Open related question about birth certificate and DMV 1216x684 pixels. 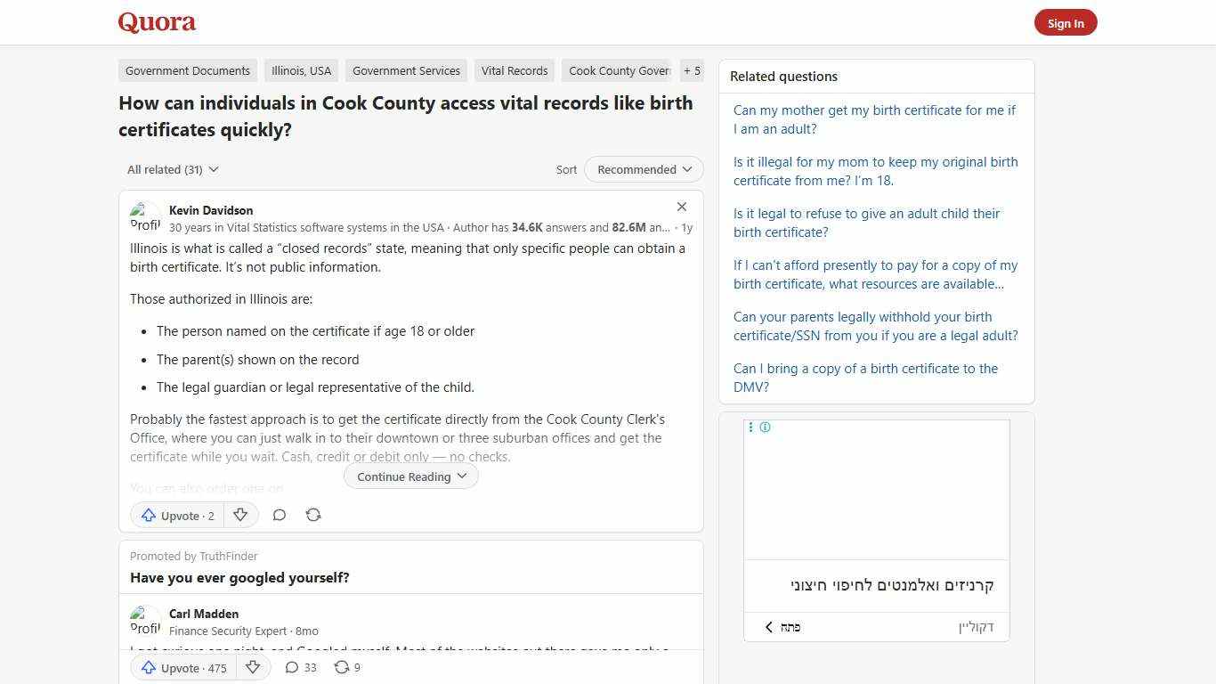pyautogui.click(x=865, y=378)
